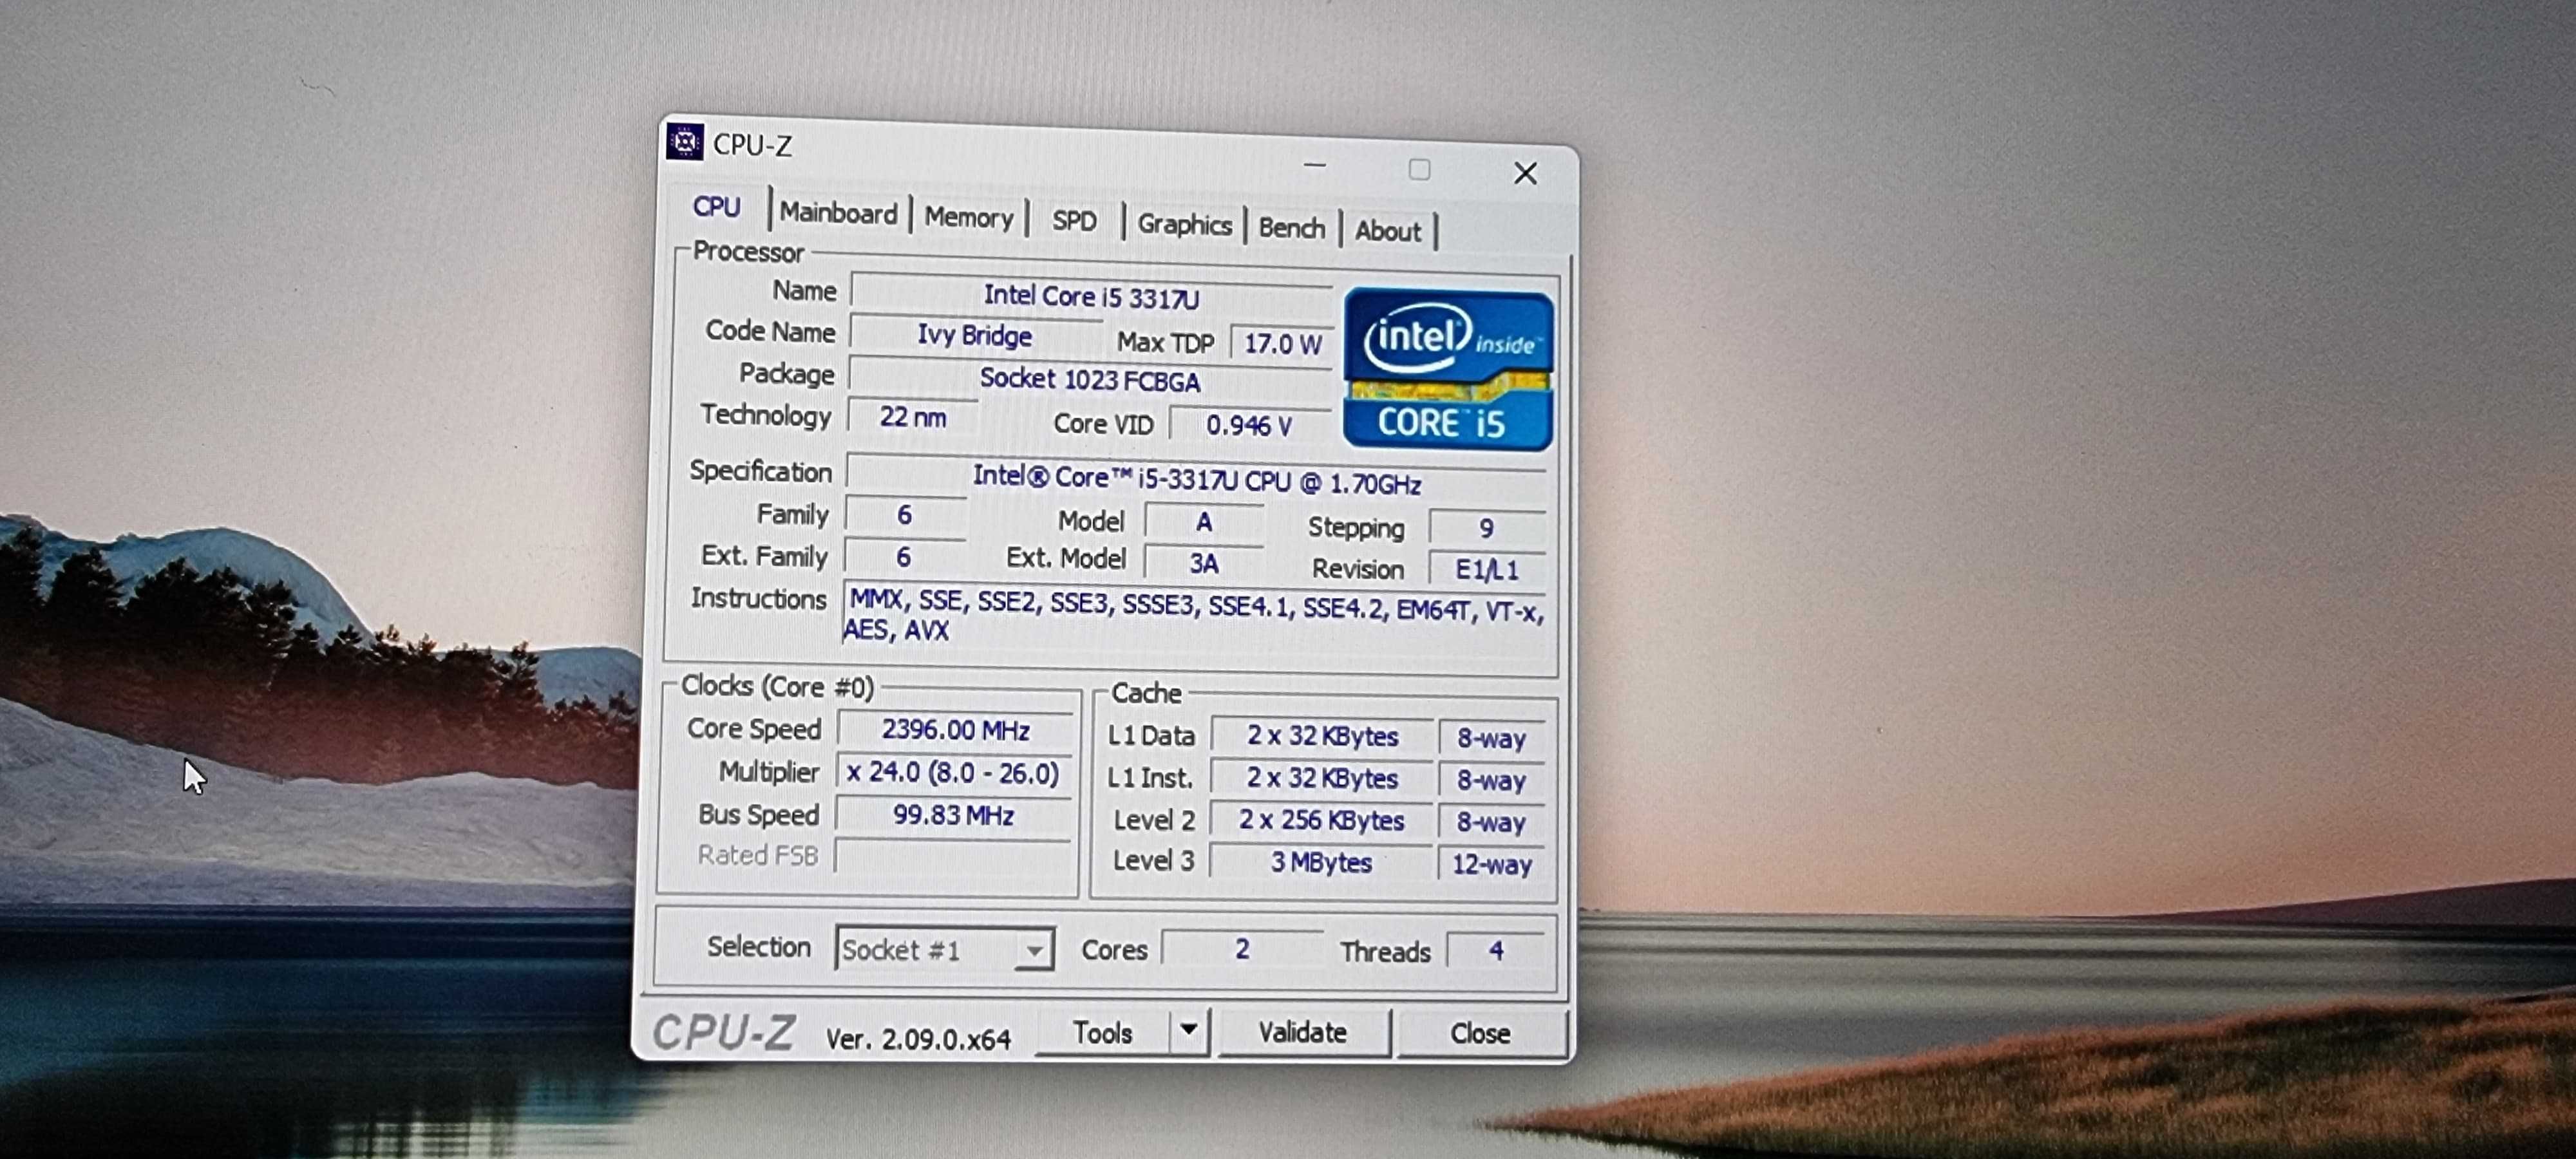Click the Model value A
Viewport: 2576px width, 1159px height.
pos(1204,522)
